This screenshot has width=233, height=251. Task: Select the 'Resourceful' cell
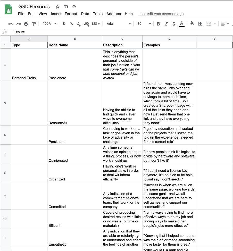pyautogui.click(x=75, y=103)
